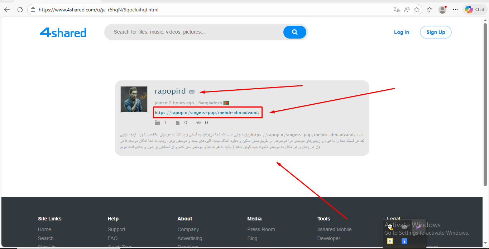The height and width of the screenshot is (249, 489).
Task: Open the Company footer link
Action: 188,229
